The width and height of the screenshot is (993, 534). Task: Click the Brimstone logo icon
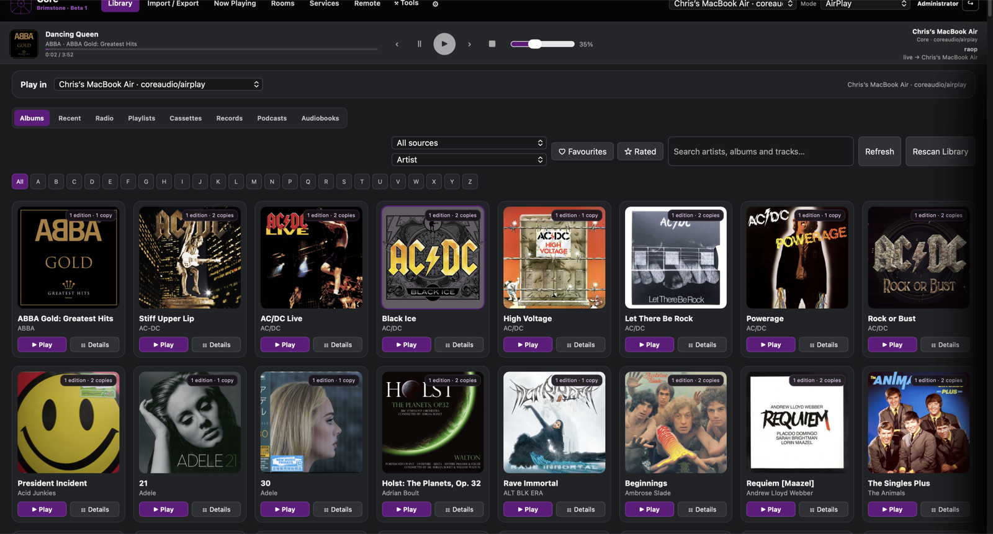click(20, 6)
